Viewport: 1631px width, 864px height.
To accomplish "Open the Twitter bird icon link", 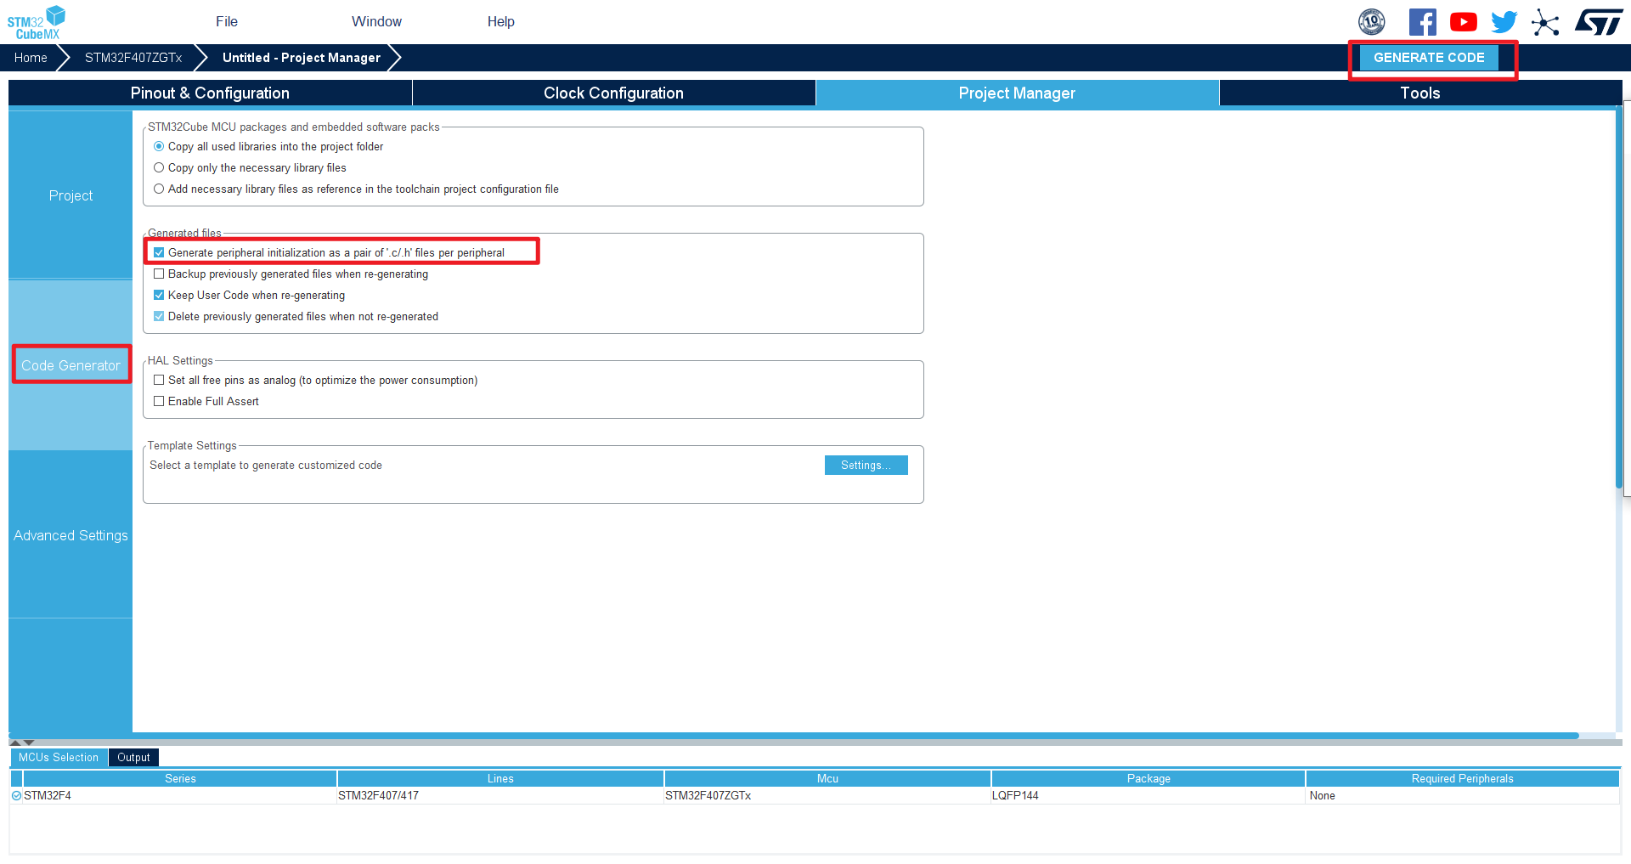I will tap(1504, 22).
